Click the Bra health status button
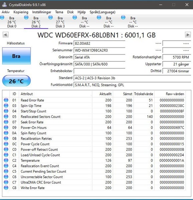 tap(16, 56)
